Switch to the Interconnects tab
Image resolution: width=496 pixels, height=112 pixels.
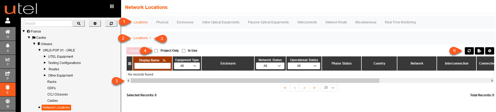click(307, 22)
